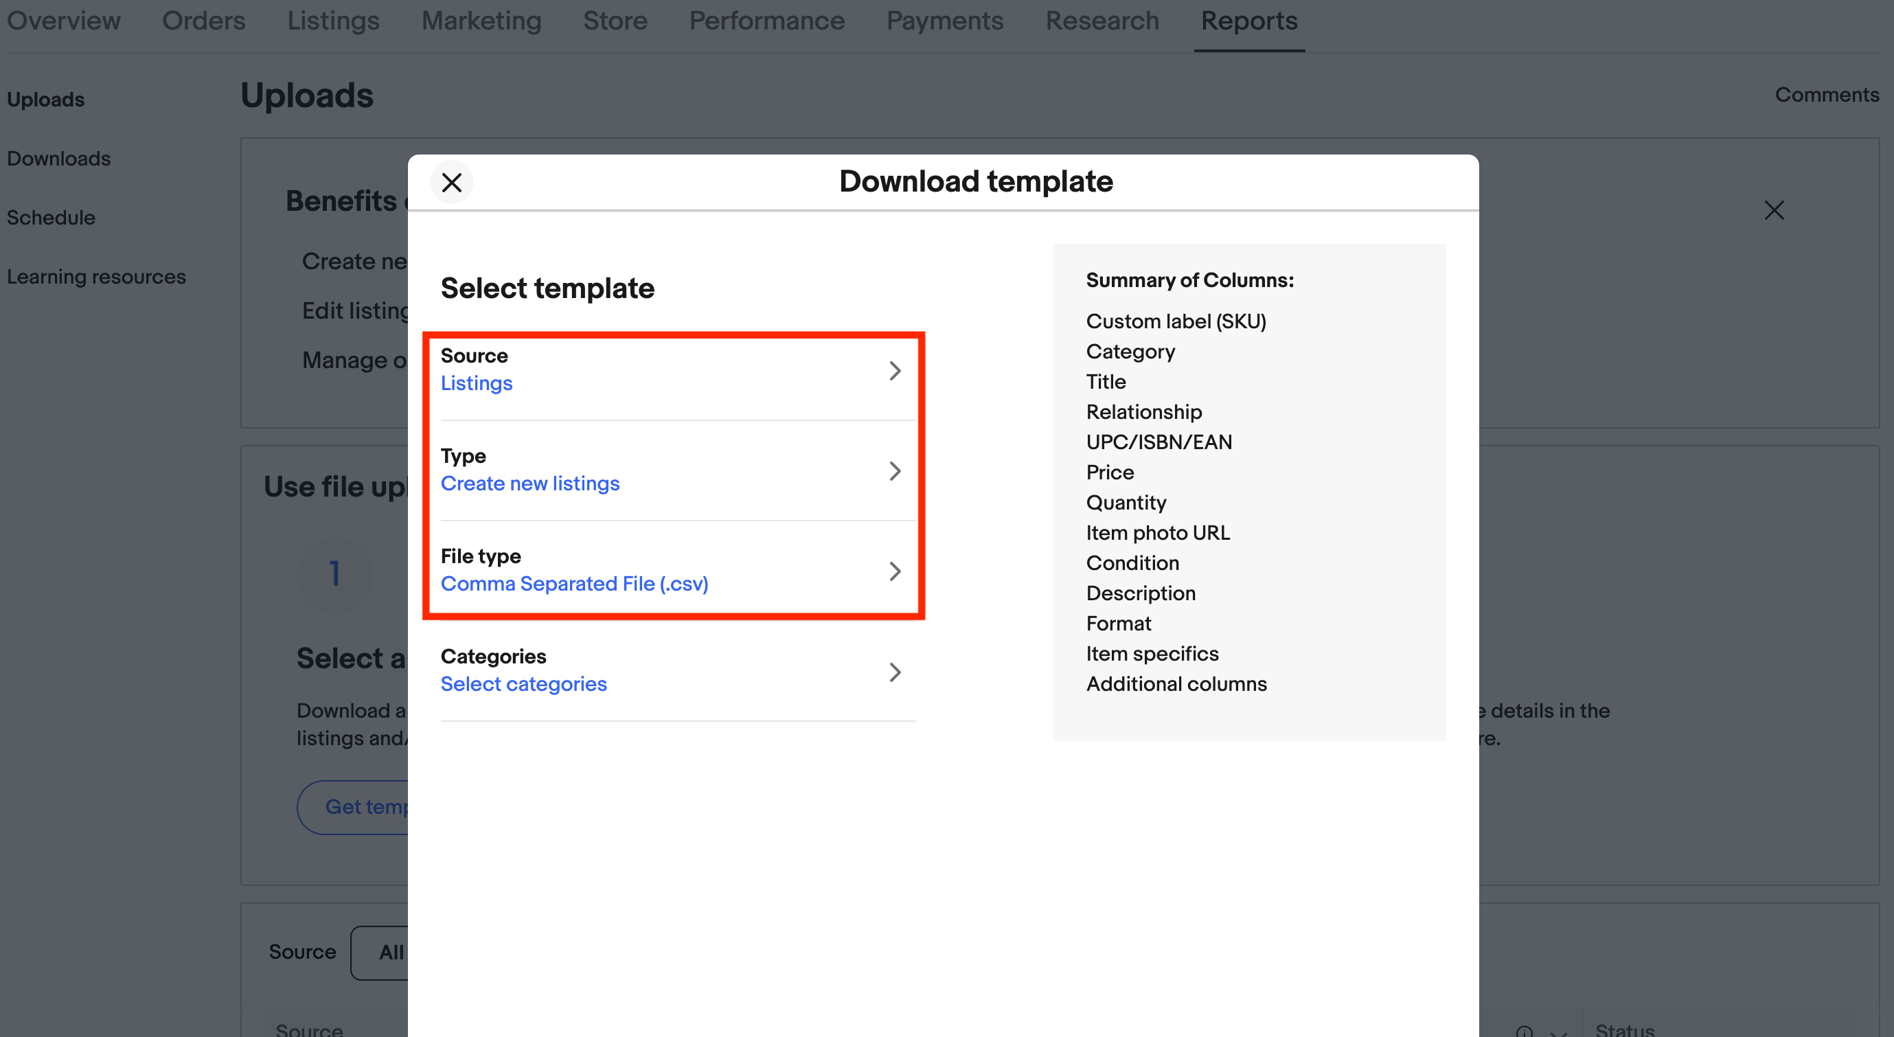Image resolution: width=1894 pixels, height=1037 pixels.
Task: Click the Summary of Columns heading
Action: (1189, 280)
